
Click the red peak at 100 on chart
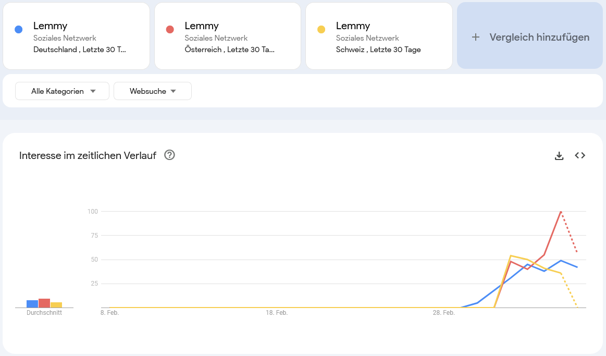(x=560, y=212)
